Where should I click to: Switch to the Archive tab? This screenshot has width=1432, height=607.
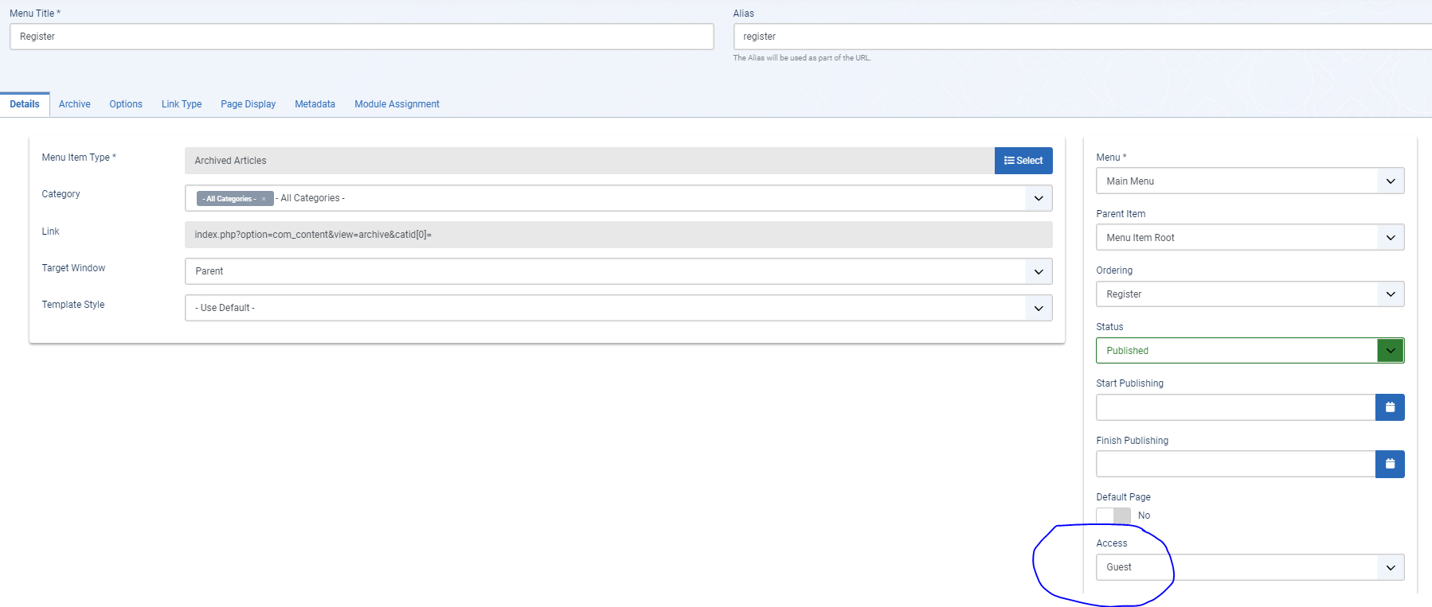(x=75, y=104)
